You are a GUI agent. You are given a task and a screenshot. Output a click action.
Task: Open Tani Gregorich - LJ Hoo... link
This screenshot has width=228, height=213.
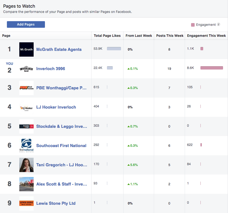[62, 165]
